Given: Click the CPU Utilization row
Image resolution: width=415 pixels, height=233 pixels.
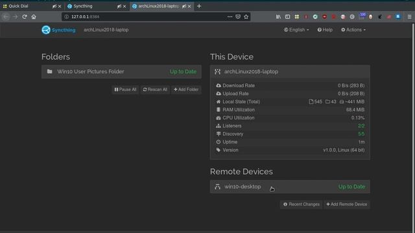Looking at the screenshot, I should (x=290, y=118).
